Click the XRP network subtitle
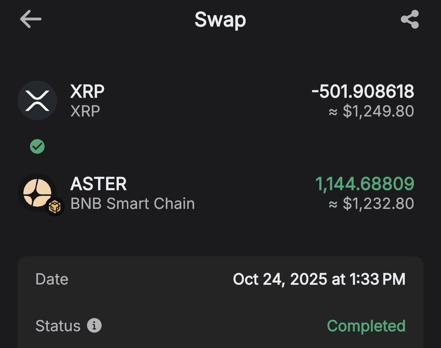This screenshot has height=348, width=441. [85, 111]
